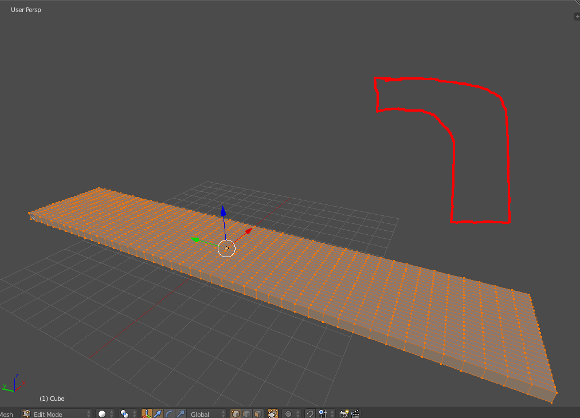Open the pivot point dropdown

(x=123, y=413)
